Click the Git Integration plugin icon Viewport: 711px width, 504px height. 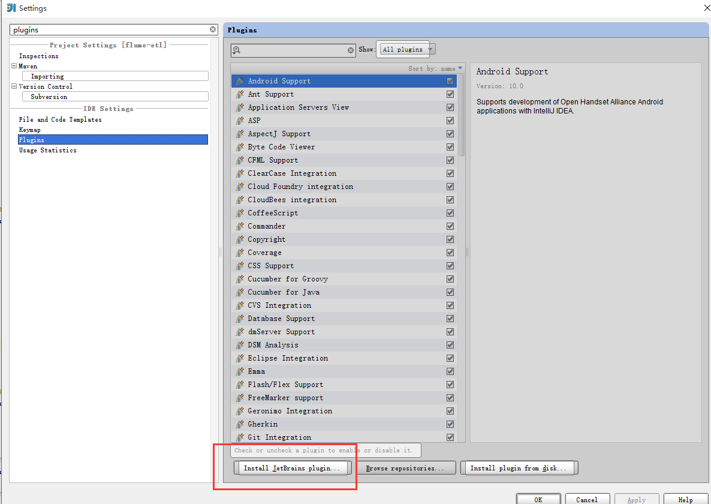[240, 437]
